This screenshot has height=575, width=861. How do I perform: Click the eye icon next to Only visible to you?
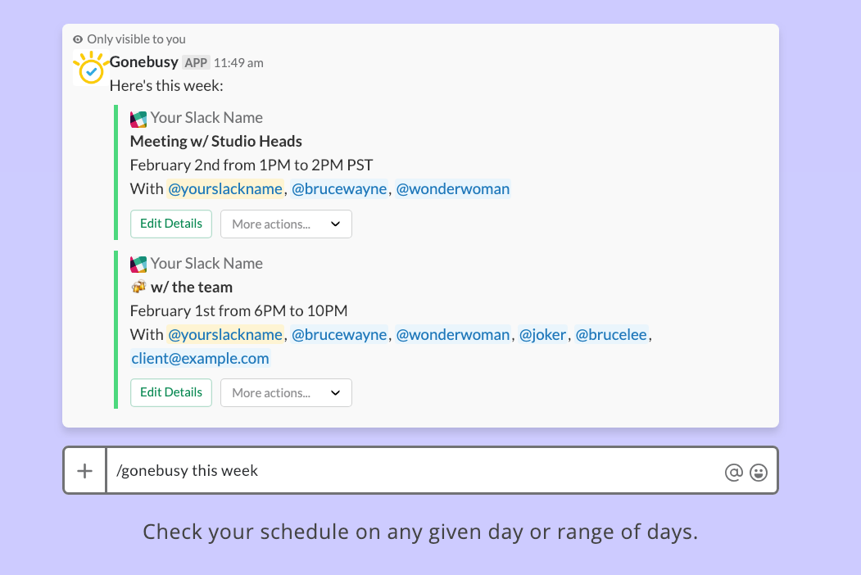(x=77, y=38)
